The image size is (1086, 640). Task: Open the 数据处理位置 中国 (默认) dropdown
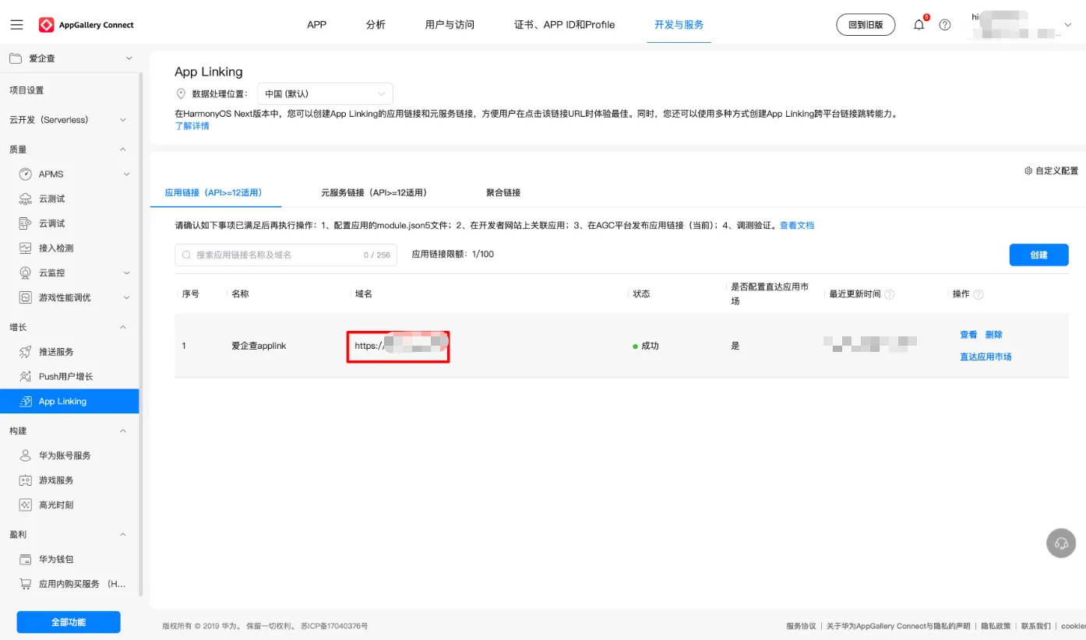325,93
